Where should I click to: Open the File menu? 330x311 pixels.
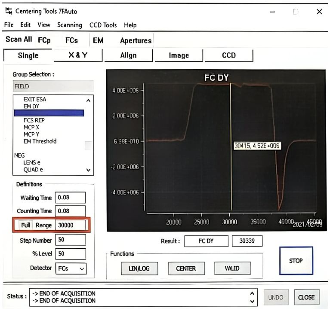tap(9, 25)
